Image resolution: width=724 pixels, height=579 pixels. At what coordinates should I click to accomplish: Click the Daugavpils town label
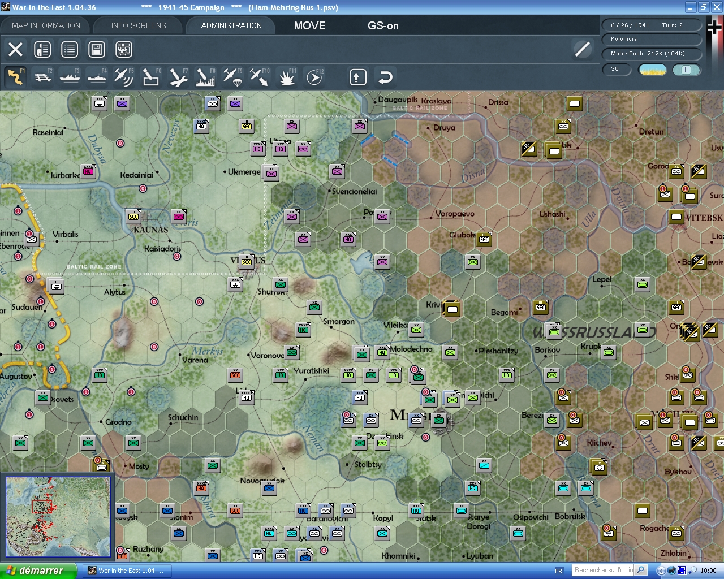(398, 100)
